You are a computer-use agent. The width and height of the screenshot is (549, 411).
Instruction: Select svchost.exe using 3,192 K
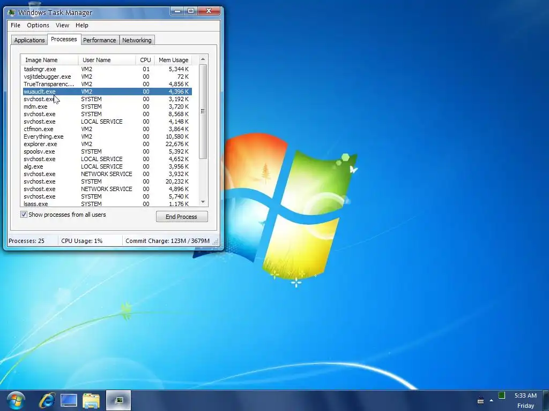point(107,99)
